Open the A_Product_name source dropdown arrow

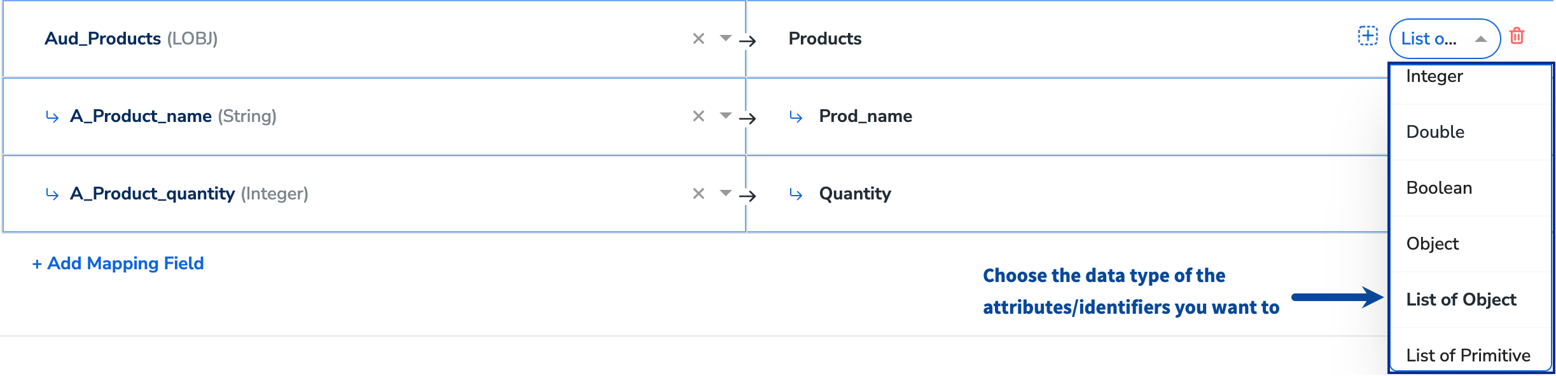[x=725, y=116]
